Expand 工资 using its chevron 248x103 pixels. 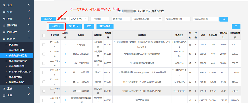[29, 88]
